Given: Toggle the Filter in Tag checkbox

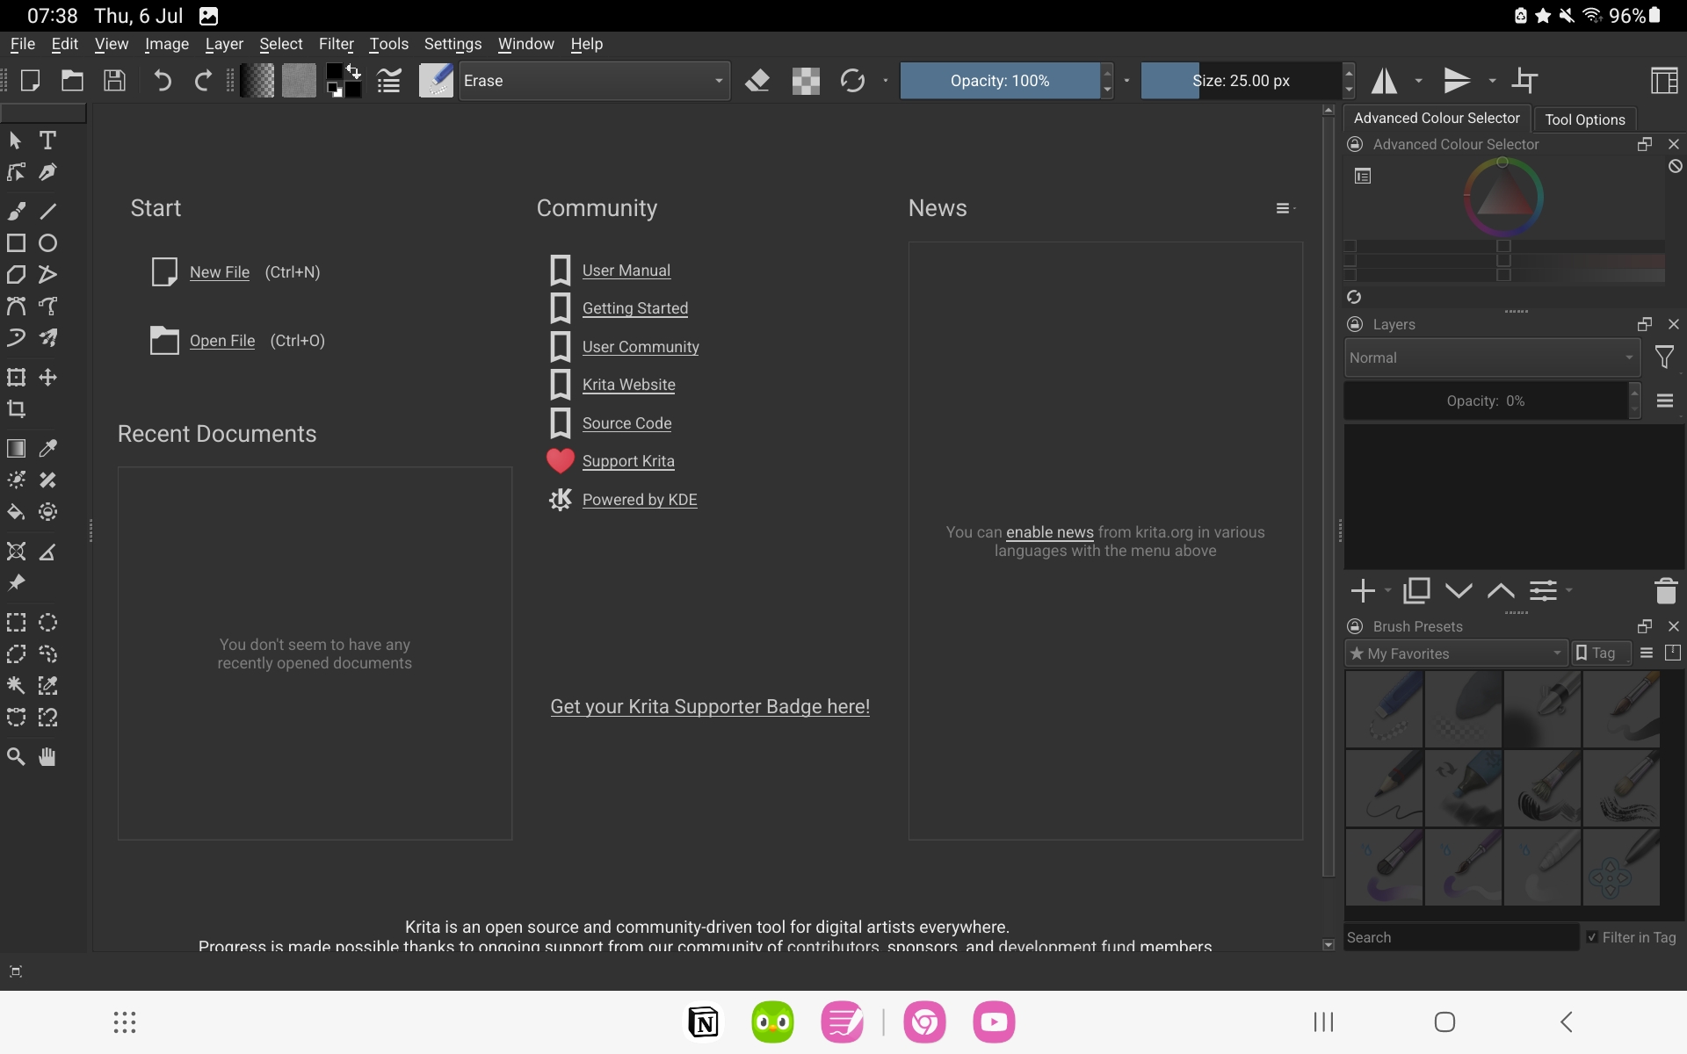Looking at the screenshot, I should [1592, 938].
